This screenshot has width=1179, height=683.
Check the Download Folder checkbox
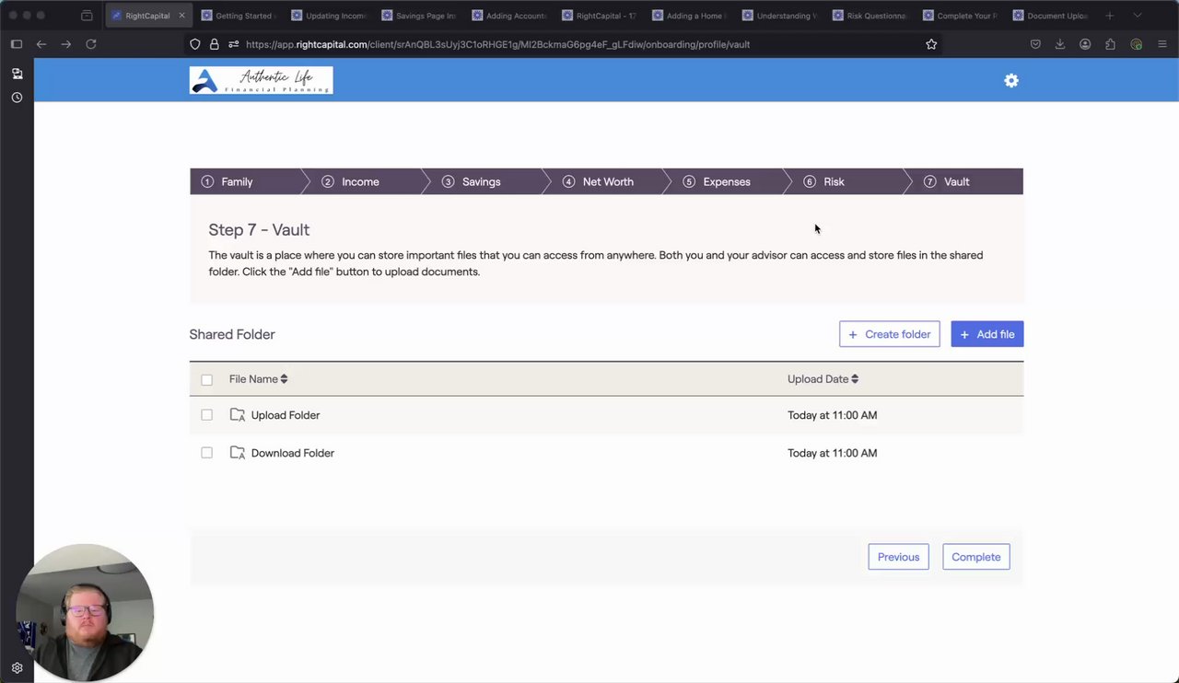coord(206,453)
